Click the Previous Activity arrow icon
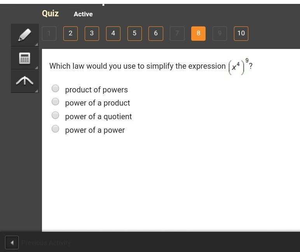This screenshot has height=252, width=300. click(12, 243)
